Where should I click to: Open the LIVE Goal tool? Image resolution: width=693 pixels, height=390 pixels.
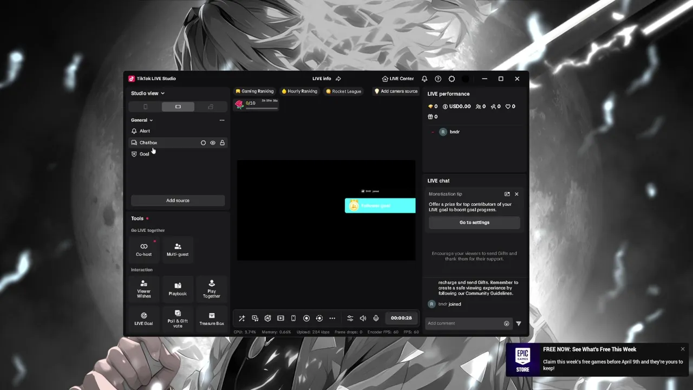coord(144,318)
